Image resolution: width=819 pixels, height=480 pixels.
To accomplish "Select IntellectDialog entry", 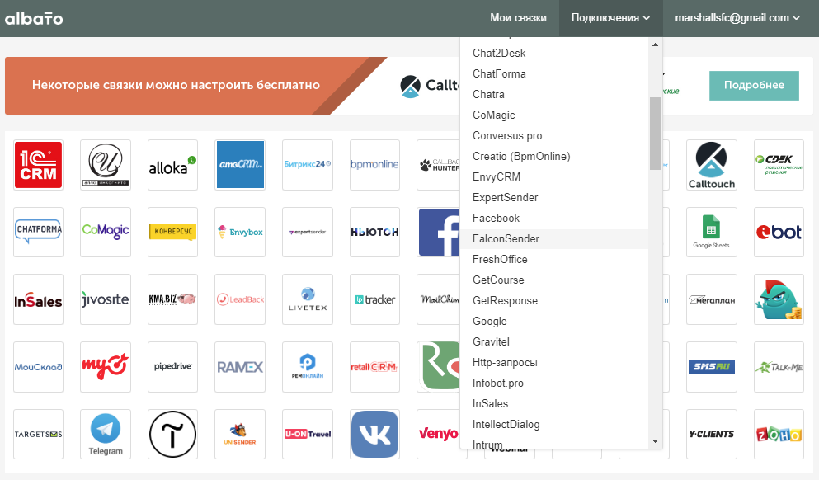I will 553,425.
